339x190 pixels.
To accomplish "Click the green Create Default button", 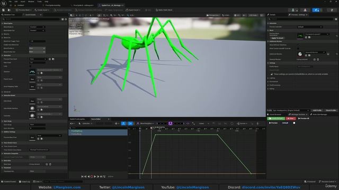I will click(276, 118).
